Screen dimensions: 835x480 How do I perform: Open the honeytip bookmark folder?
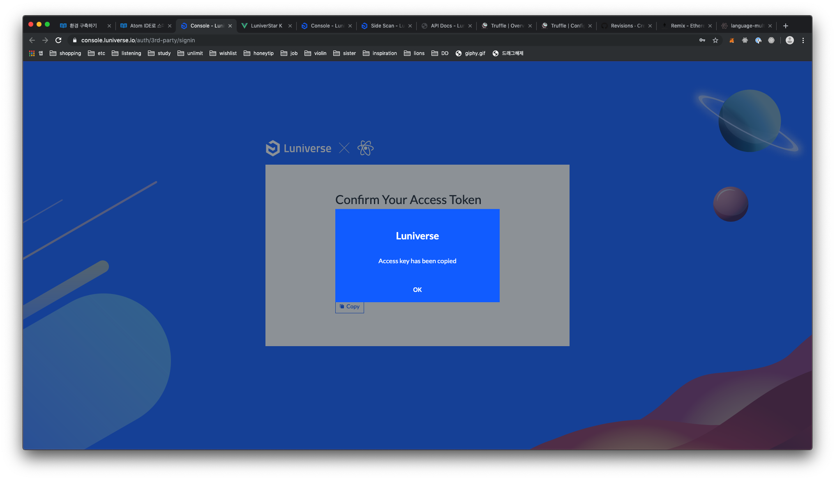click(258, 53)
